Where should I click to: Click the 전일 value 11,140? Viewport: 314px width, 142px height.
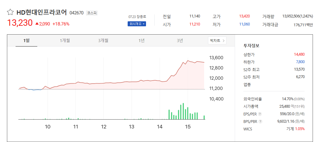[195, 16]
